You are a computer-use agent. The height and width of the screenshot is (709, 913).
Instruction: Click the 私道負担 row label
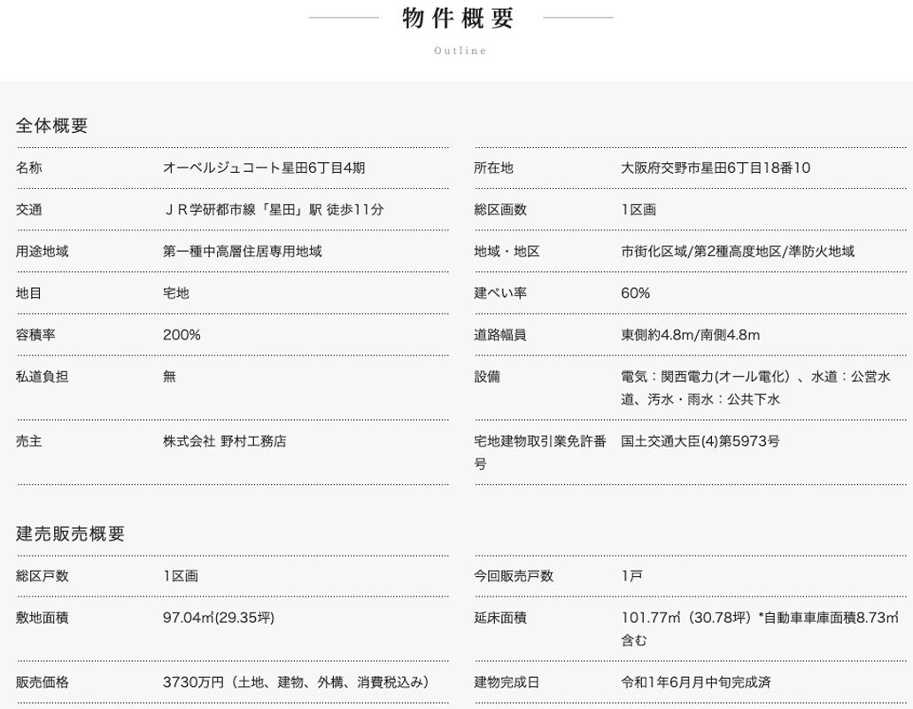point(42,376)
